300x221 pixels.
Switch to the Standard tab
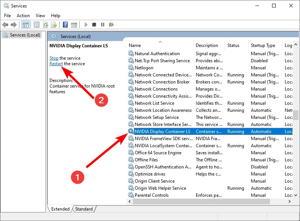tap(84, 209)
